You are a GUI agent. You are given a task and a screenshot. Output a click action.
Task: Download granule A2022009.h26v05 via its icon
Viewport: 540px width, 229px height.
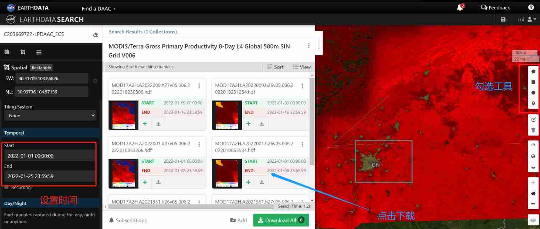(x=262, y=124)
